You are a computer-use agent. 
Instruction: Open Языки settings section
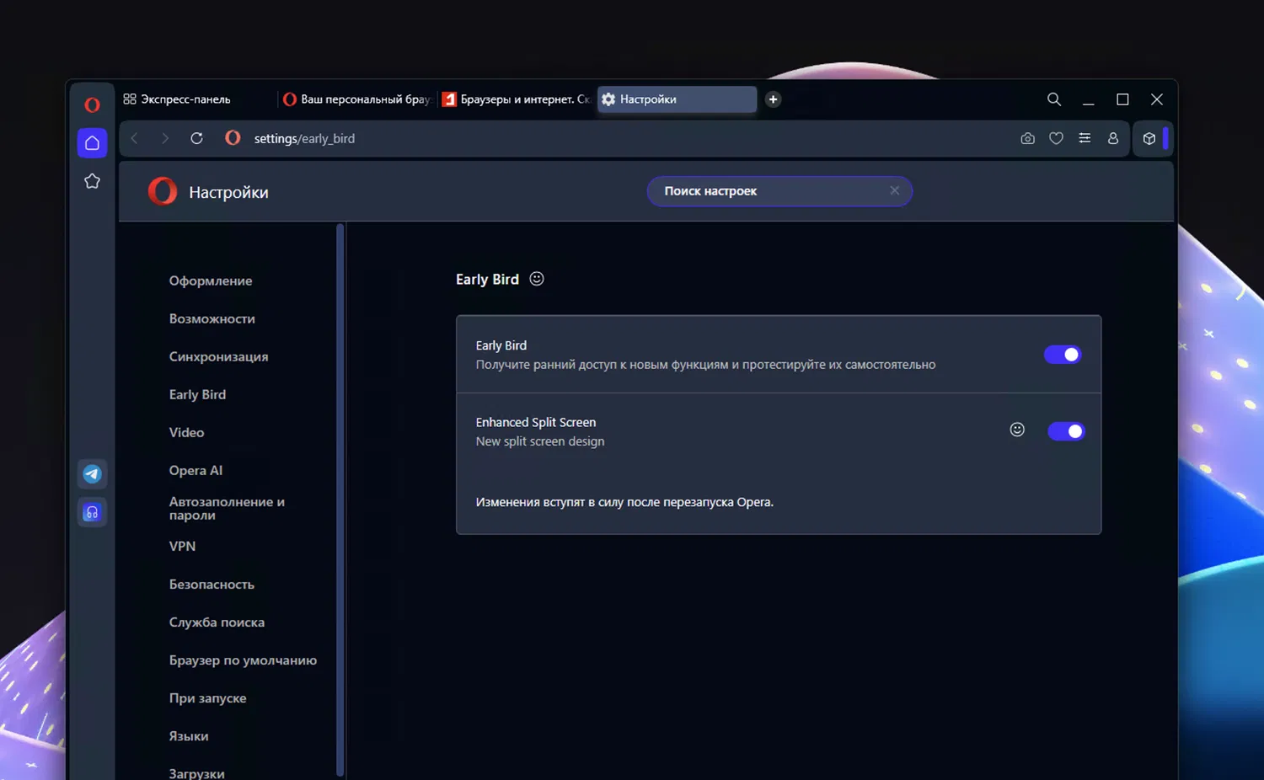[189, 735]
